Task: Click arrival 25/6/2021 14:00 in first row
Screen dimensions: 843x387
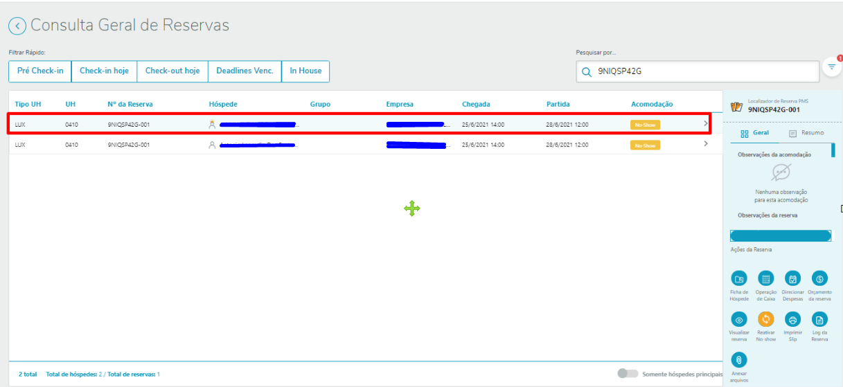Action: point(483,125)
